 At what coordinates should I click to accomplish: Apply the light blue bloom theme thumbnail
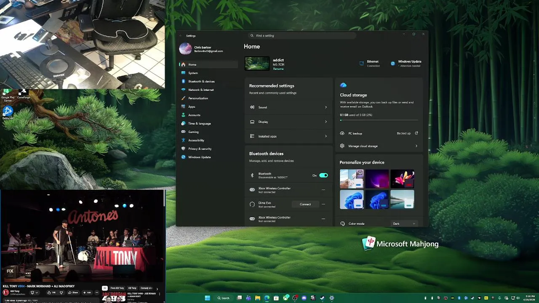point(352,199)
